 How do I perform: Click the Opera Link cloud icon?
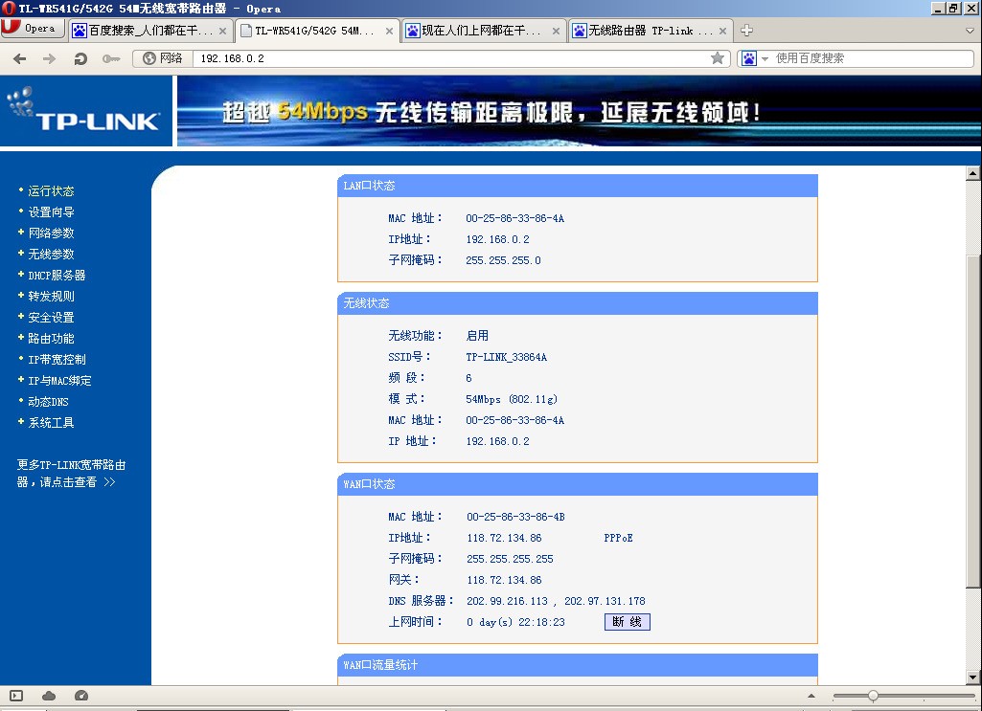49,696
